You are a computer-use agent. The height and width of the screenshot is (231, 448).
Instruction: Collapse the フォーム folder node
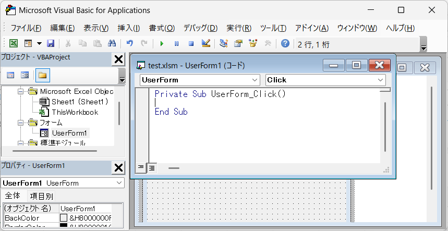pyautogui.click(x=20, y=123)
